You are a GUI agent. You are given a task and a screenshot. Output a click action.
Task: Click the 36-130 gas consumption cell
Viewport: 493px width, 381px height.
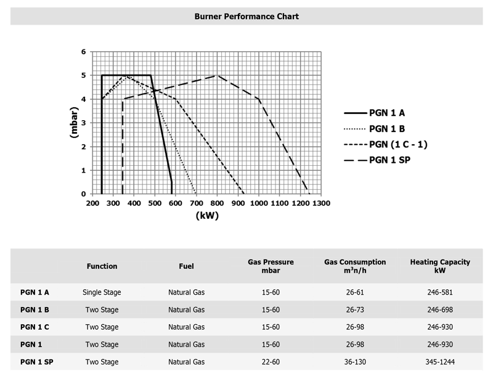355,362
